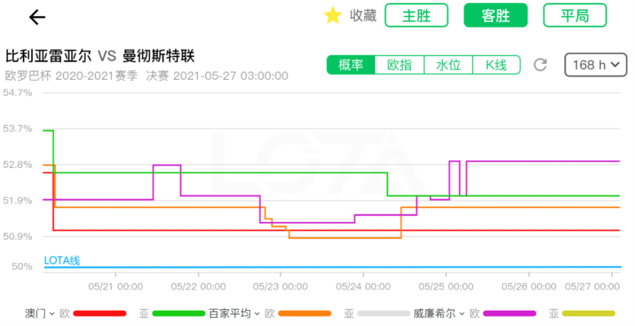The width and height of the screenshot is (635, 326).
Task: Toggle the red 澳门 欧 line swatch
Action: click(100, 313)
